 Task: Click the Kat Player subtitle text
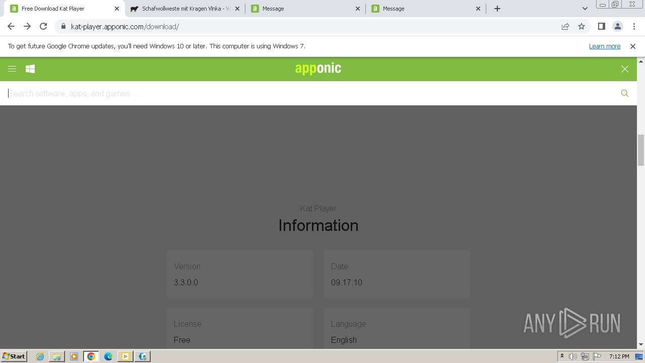[x=318, y=208]
